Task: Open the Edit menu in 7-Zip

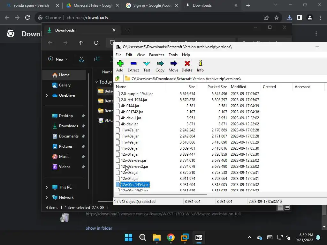Action: coord(129,55)
